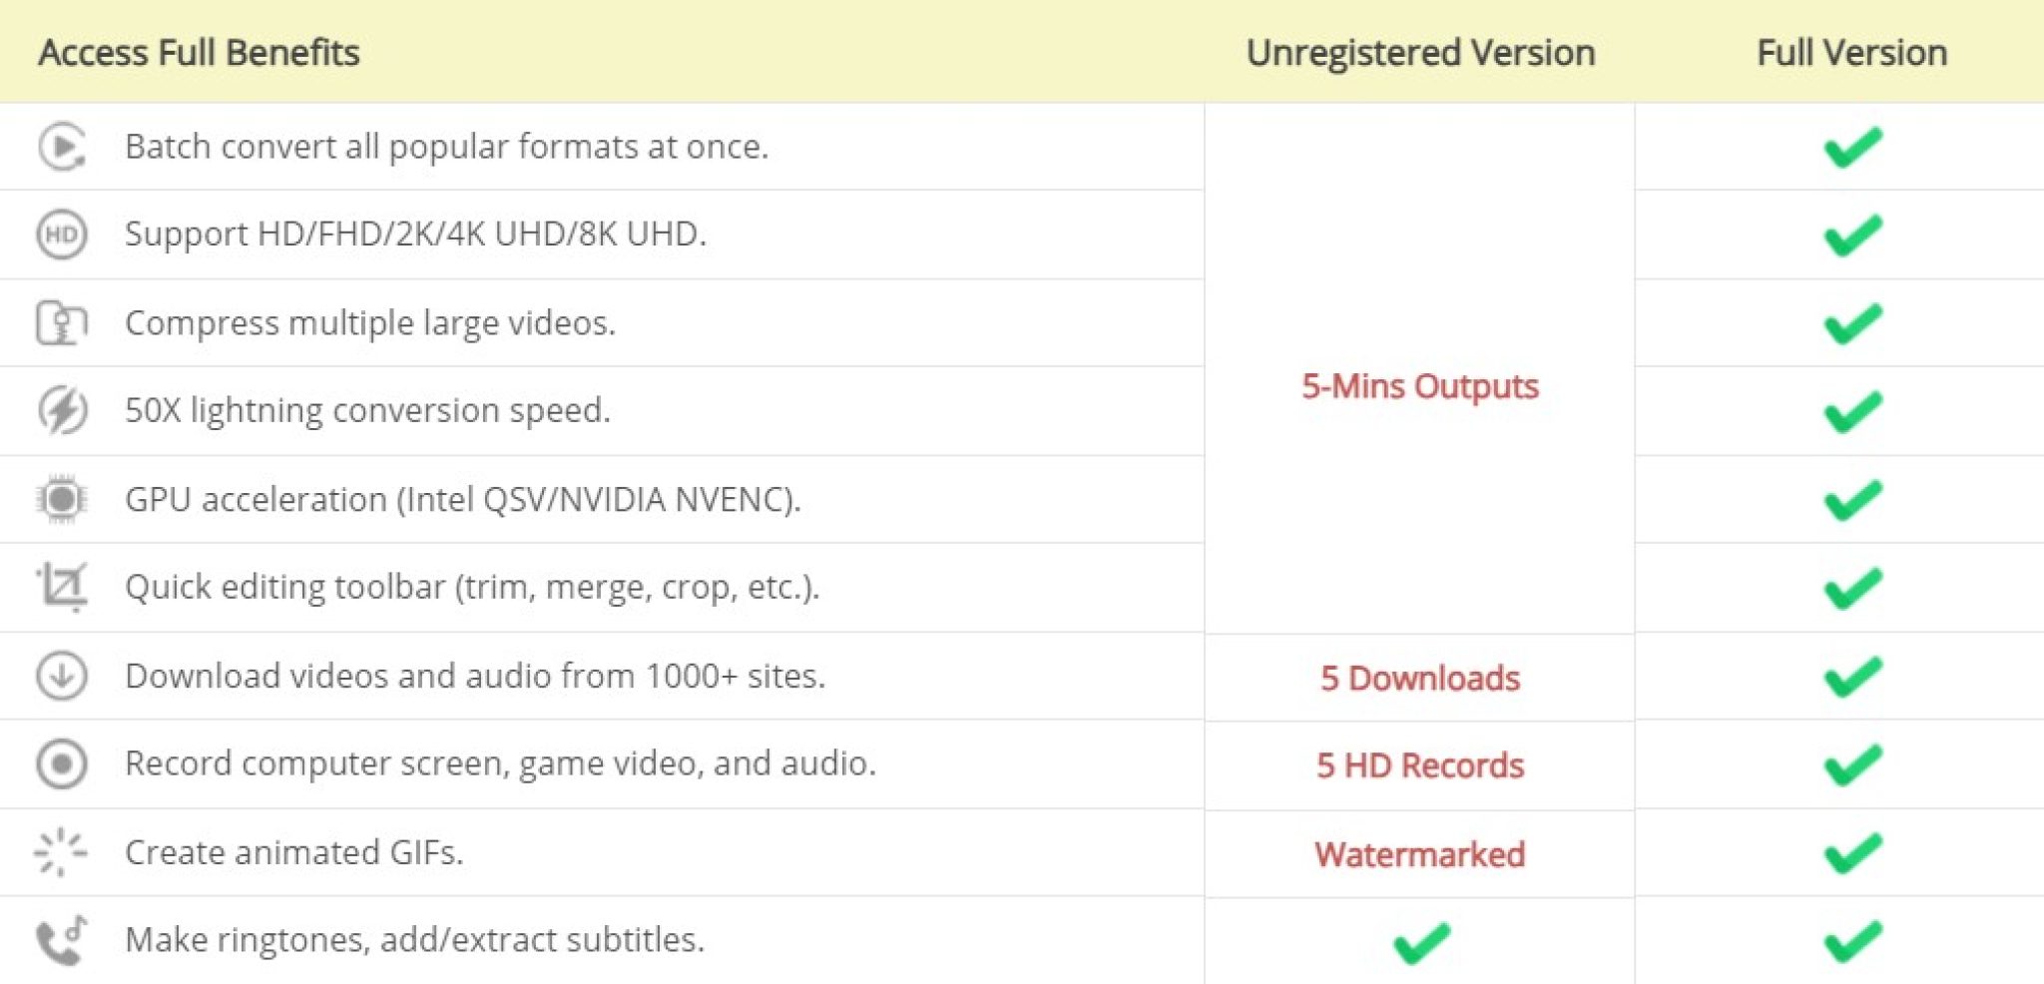Click the ringtone phone icon

point(62,940)
